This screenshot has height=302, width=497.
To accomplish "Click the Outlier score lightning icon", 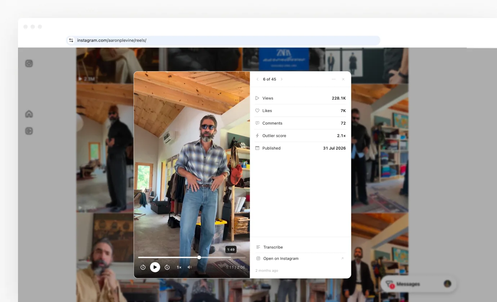I will (x=257, y=136).
